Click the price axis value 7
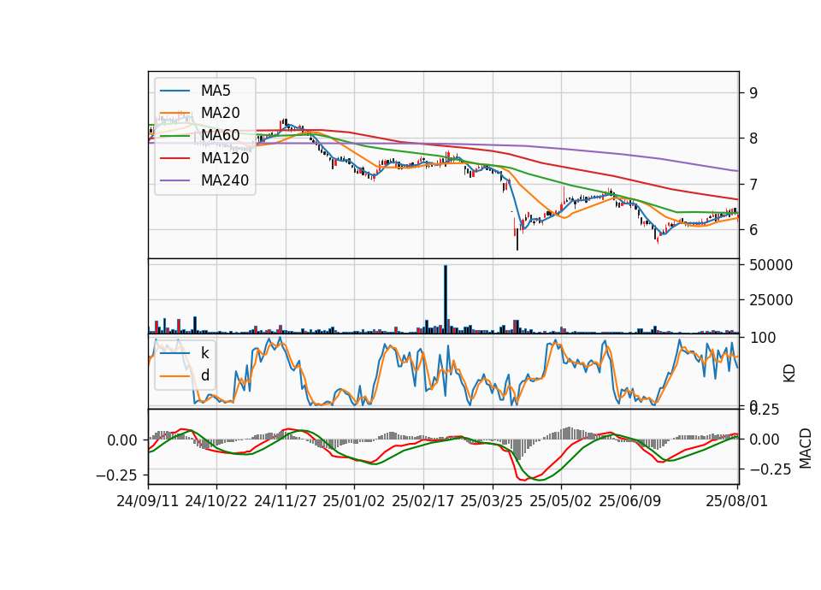 point(753,185)
